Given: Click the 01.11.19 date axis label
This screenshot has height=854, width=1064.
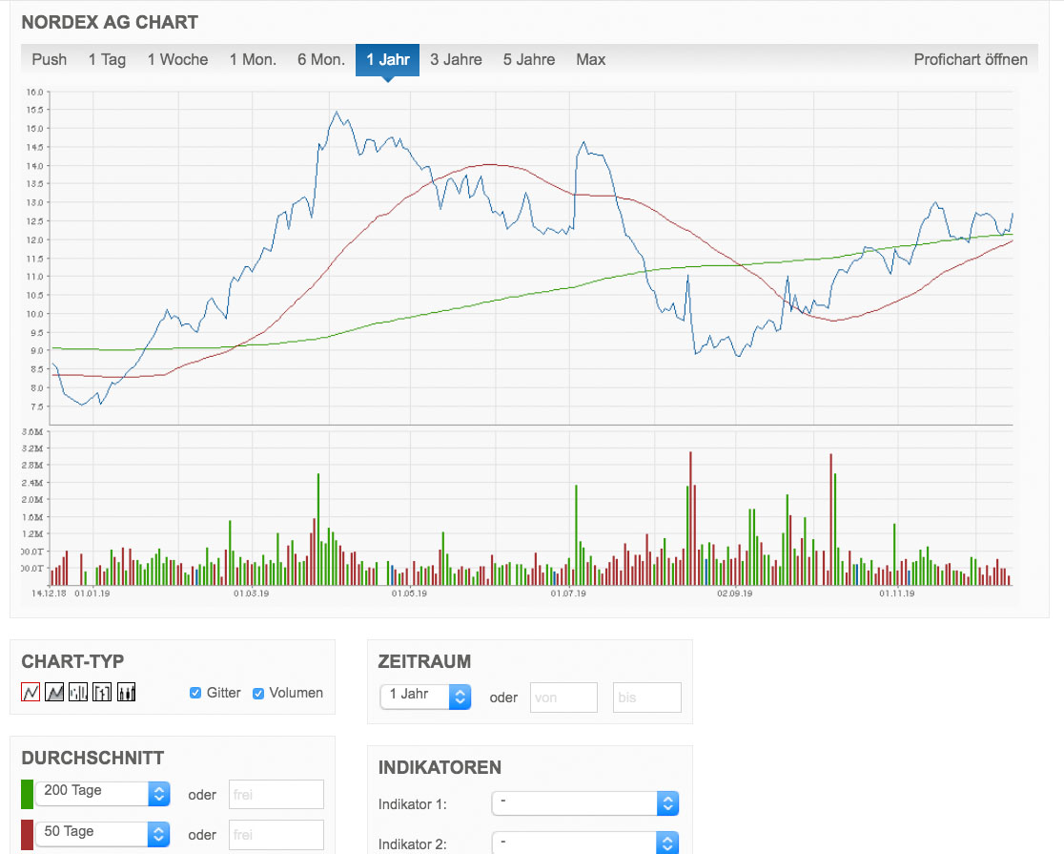Looking at the screenshot, I should 897,594.
